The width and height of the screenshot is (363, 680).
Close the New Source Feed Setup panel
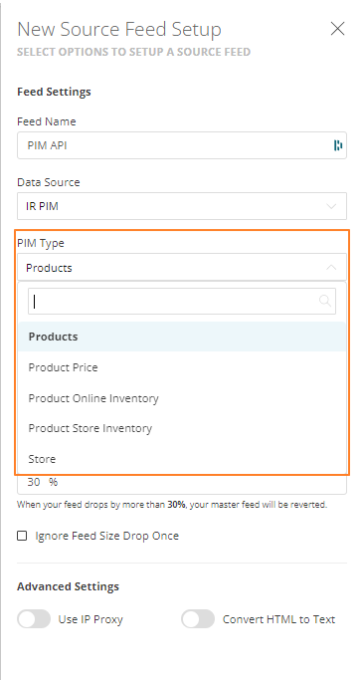tap(337, 29)
